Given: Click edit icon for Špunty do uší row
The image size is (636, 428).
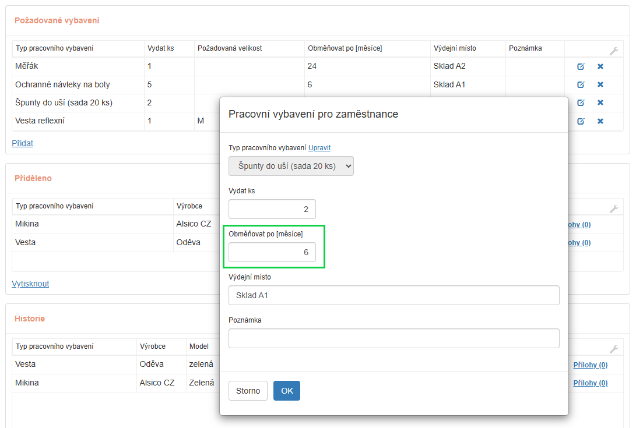Looking at the screenshot, I should (581, 102).
